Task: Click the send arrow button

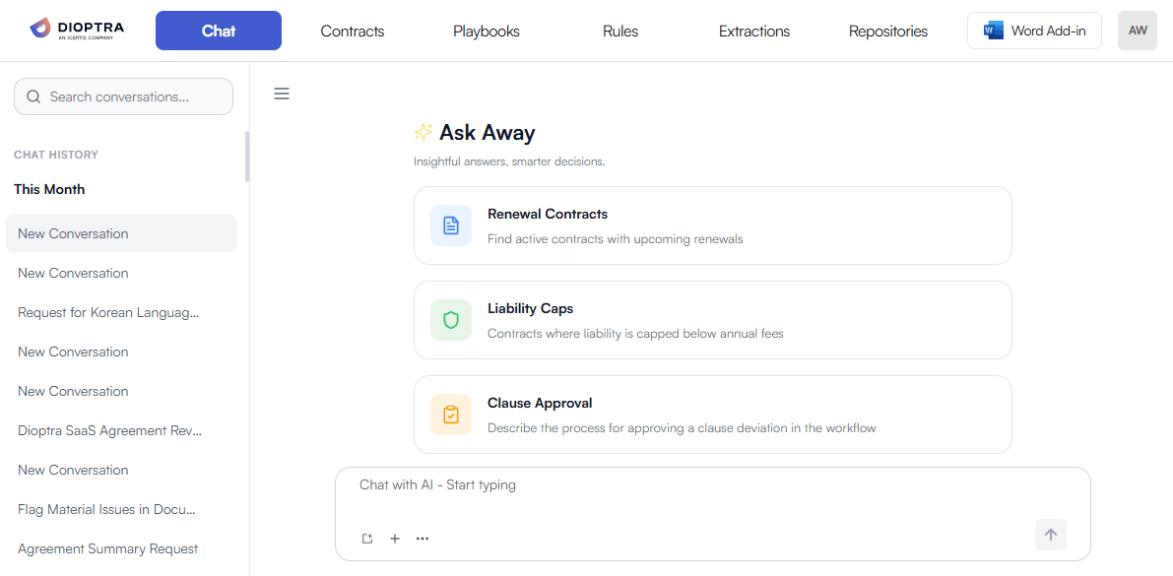Action: 1050,535
